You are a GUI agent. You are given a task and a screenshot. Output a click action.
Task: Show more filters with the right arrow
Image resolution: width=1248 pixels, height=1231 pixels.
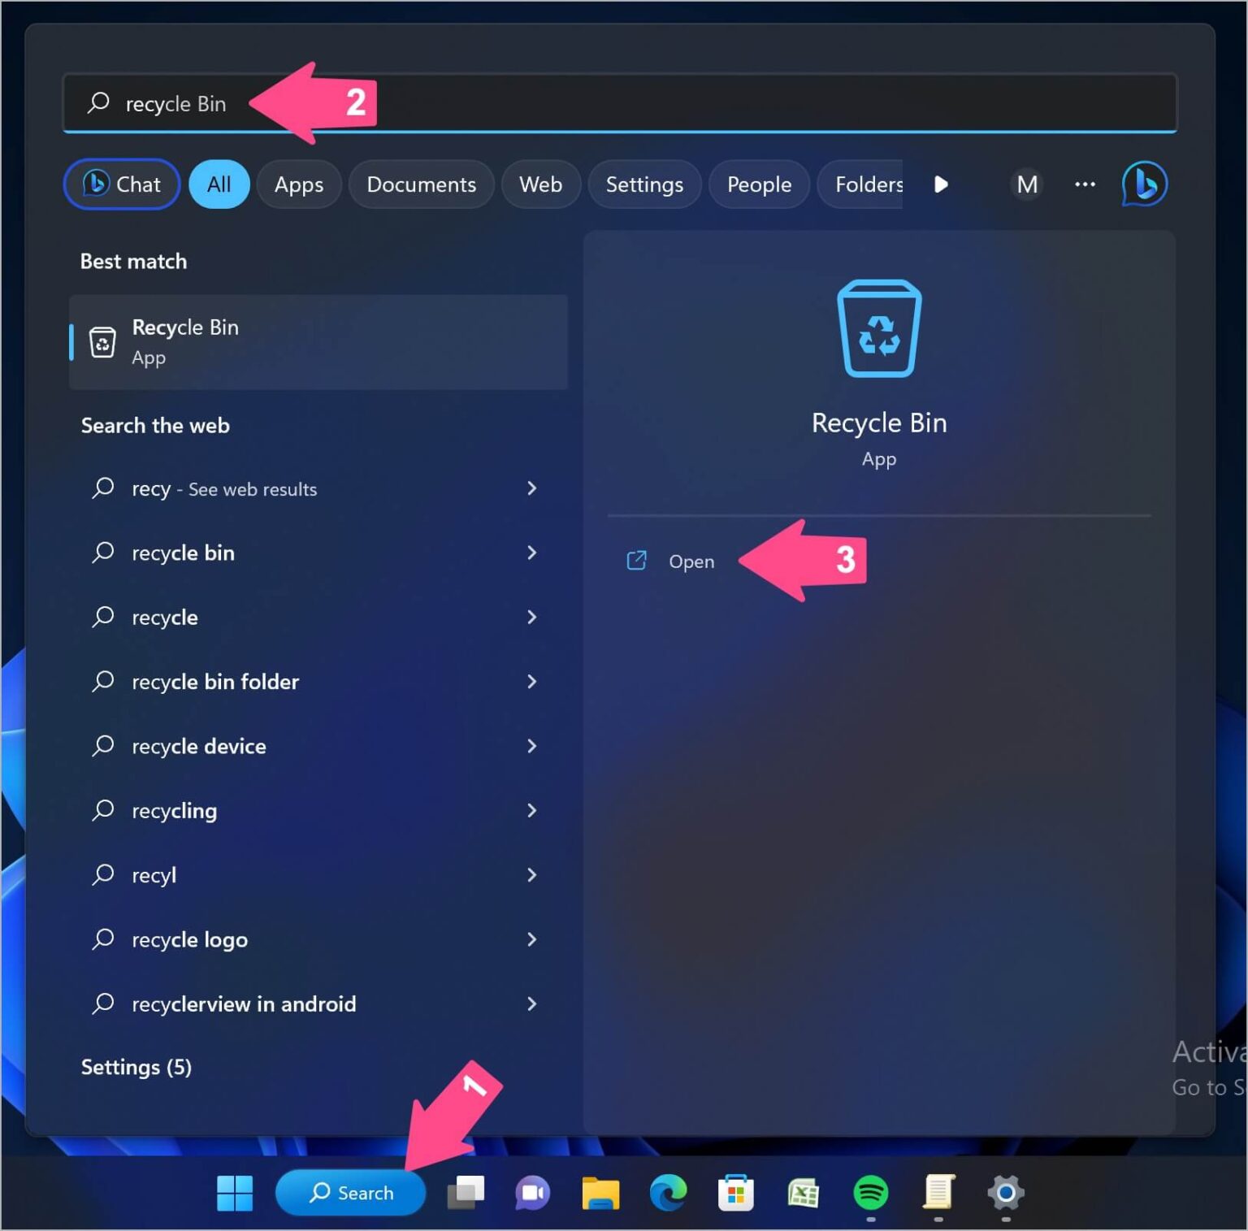point(940,184)
